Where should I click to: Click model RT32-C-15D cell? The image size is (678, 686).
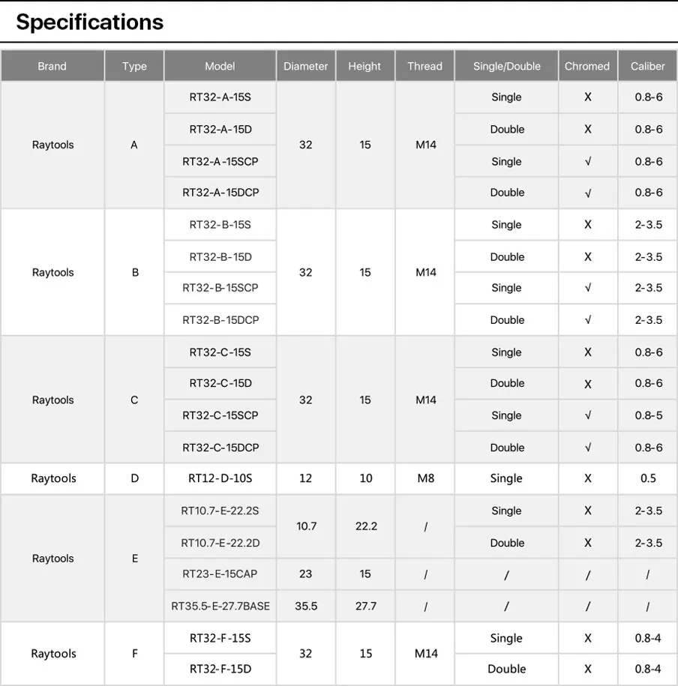point(220,383)
